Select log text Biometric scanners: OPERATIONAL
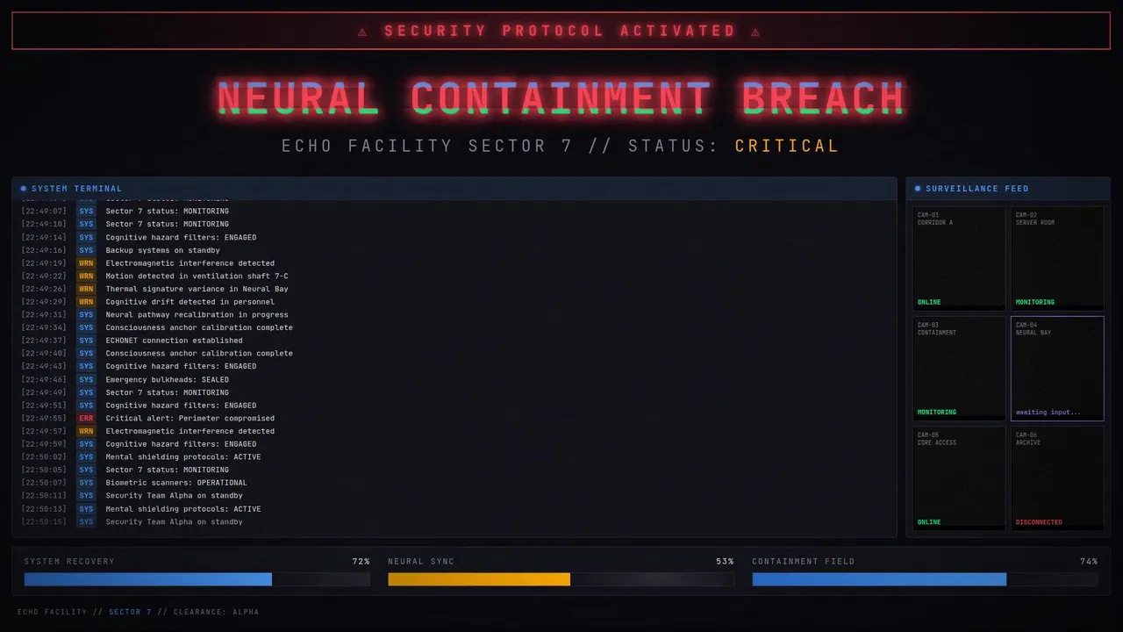The image size is (1123, 632). 176,483
